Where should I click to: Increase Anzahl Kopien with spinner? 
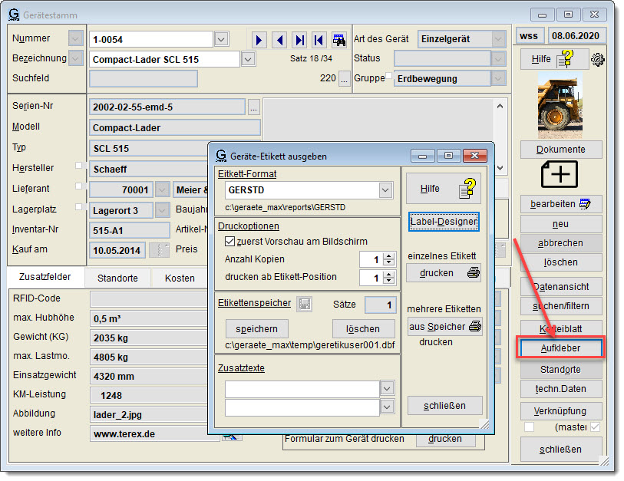tap(388, 255)
